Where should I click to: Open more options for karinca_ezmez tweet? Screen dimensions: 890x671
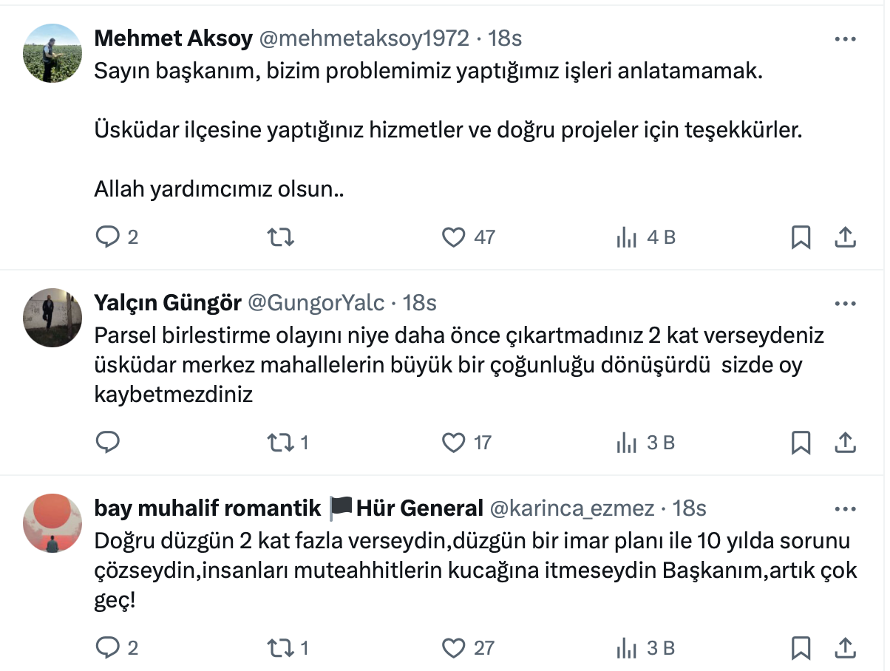[x=845, y=509]
